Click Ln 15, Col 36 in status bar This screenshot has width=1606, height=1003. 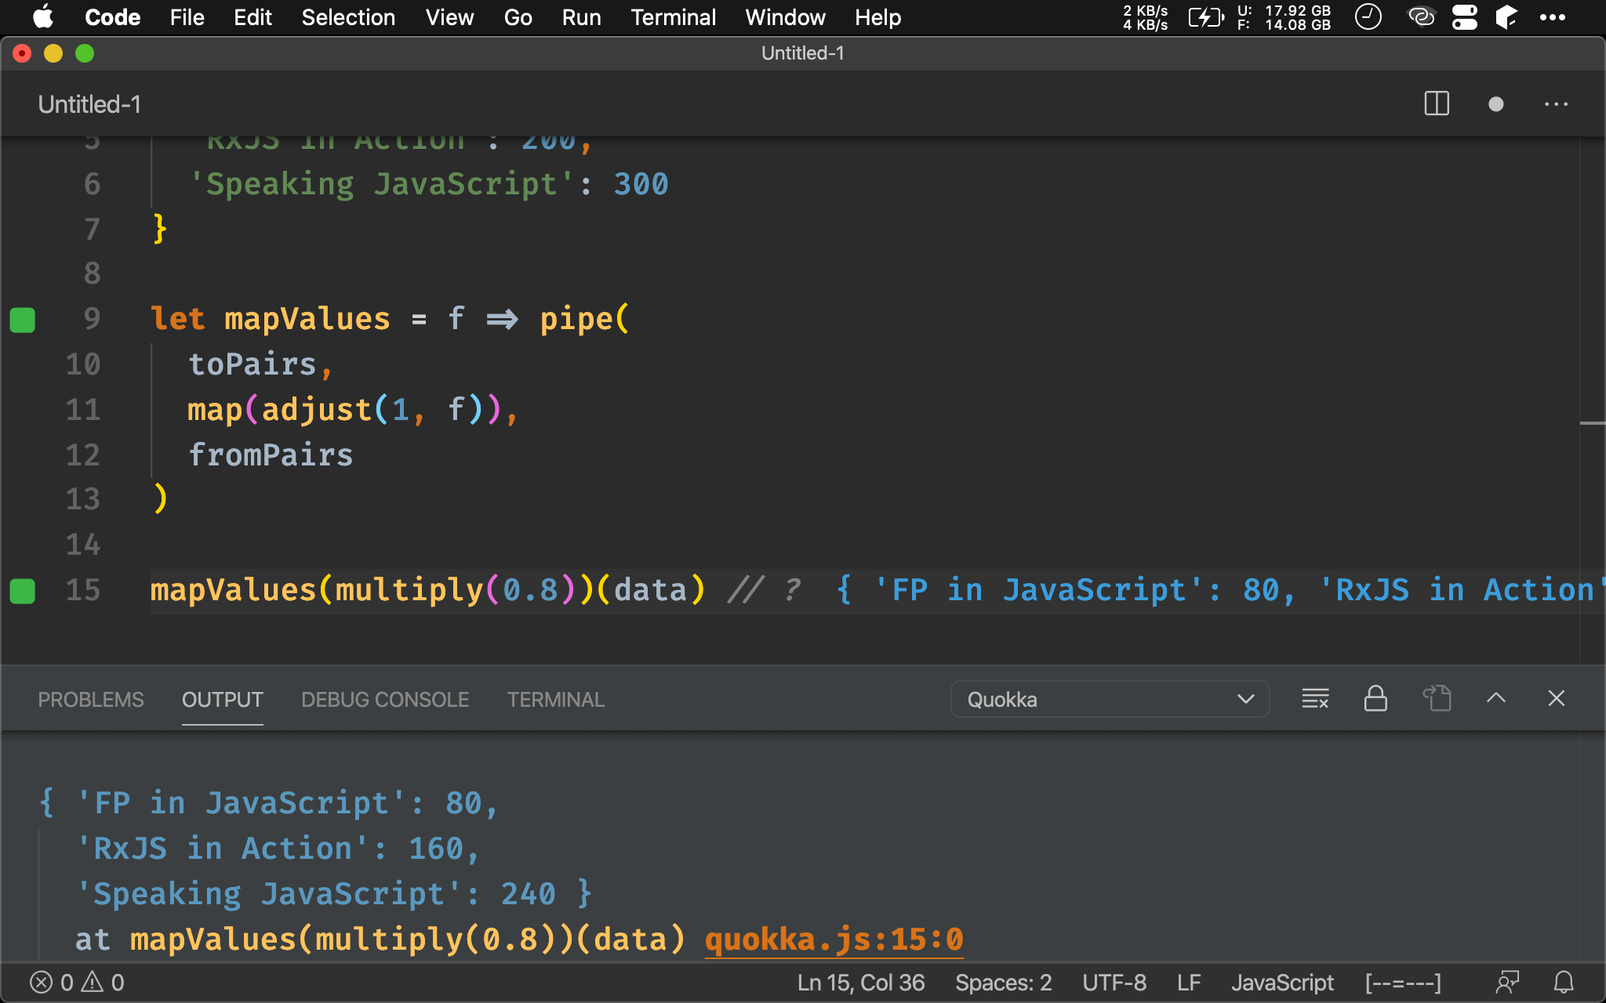click(861, 983)
